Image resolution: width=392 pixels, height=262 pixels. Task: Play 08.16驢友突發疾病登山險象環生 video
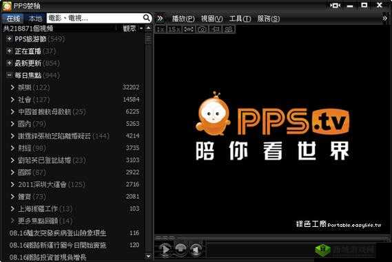coord(58,233)
